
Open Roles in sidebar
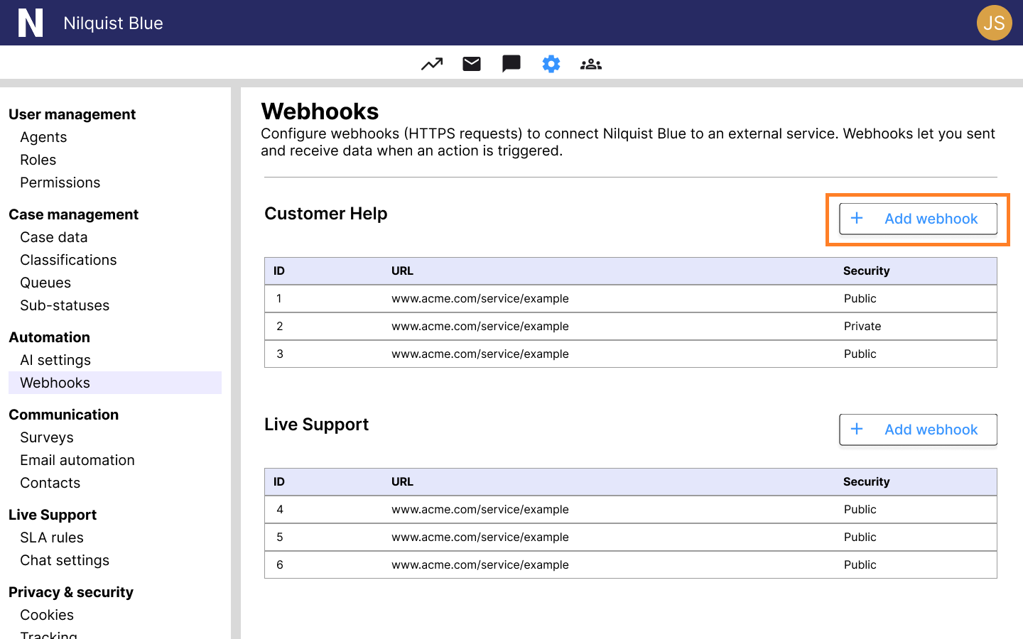point(38,160)
